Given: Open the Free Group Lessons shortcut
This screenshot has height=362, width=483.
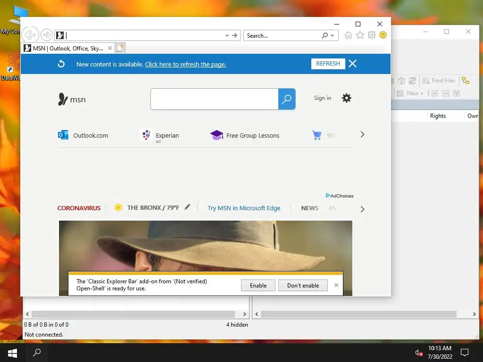Looking at the screenshot, I should click(245, 135).
